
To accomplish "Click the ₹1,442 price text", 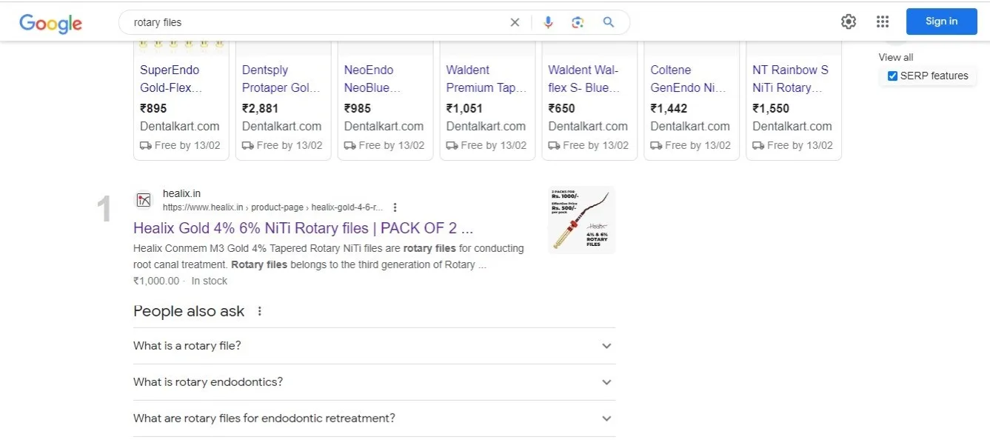I will tap(669, 108).
